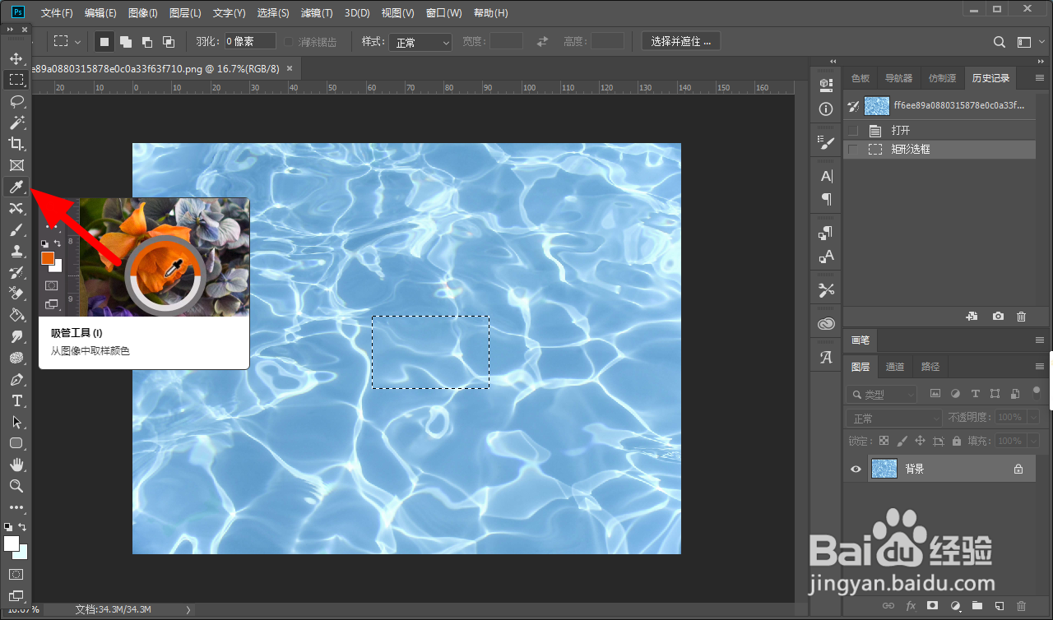Open the 滤镜(T) menu
The image size is (1053, 620).
tap(317, 13)
